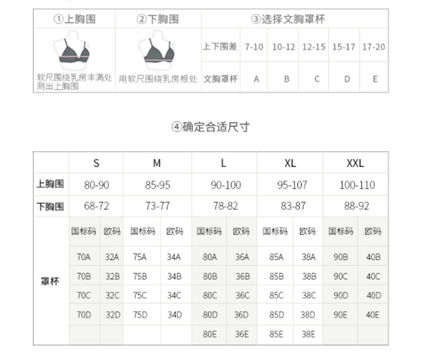Click the 34B European size cell

pos(175,276)
